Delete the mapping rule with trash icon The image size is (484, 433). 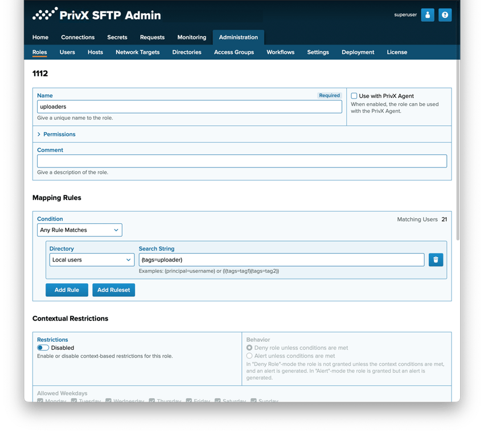[x=436, y=260]
